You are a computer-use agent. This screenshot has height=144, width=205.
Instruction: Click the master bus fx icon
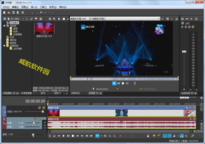pos(182,27)
